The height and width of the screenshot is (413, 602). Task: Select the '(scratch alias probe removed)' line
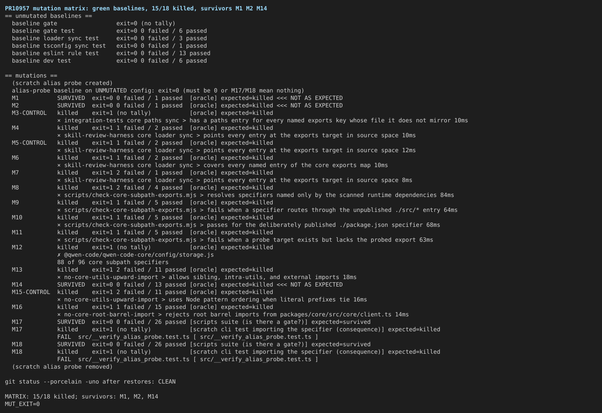click(62, 367)
